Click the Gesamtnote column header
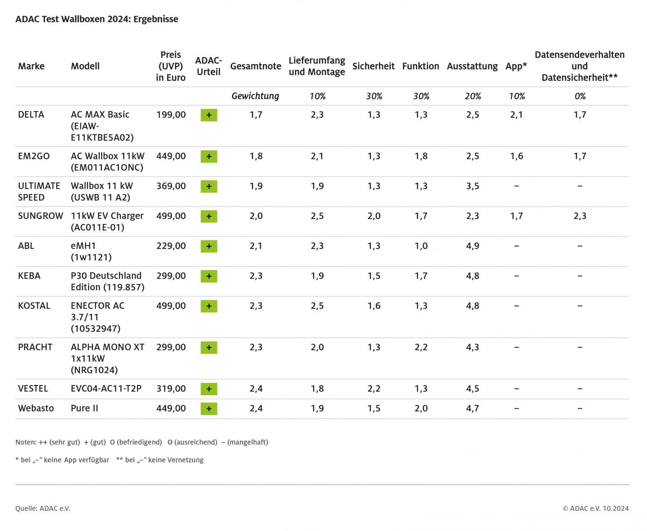This screenshot has height=531, width=647. point(256,66)
